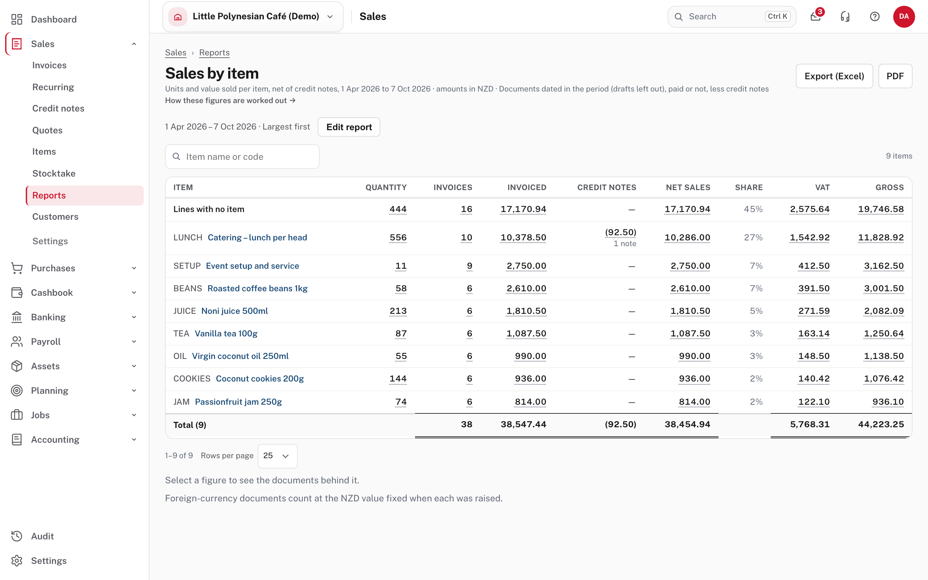Click the Planning target icon
Viewport: 928px width, 580px height.
[x=16, y=391]
